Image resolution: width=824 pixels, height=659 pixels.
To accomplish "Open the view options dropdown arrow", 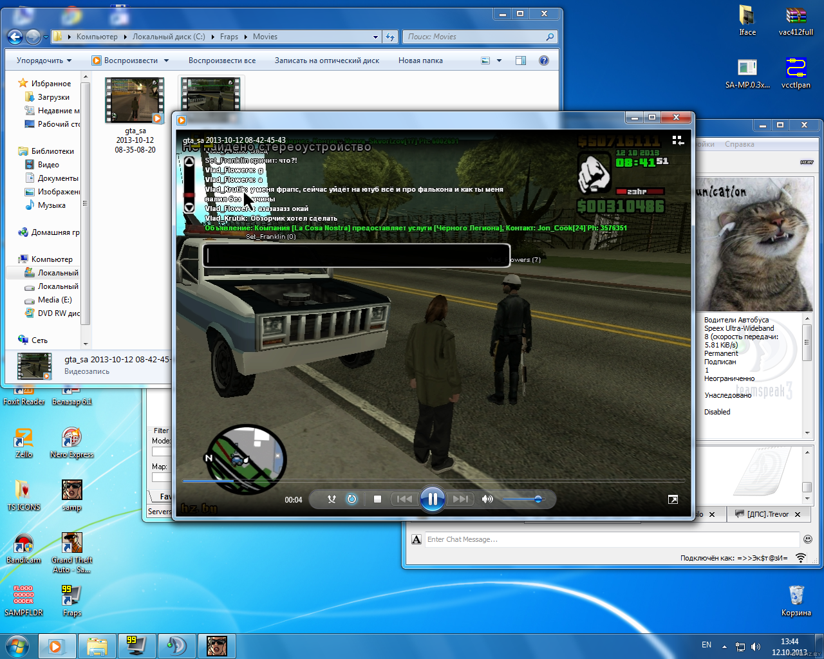I will 500,60.
